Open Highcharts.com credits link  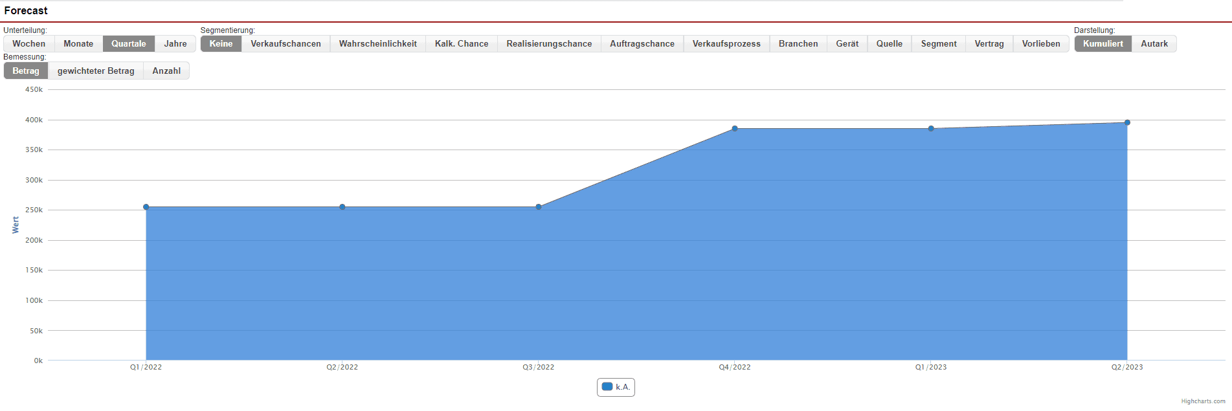[1203, 401]
